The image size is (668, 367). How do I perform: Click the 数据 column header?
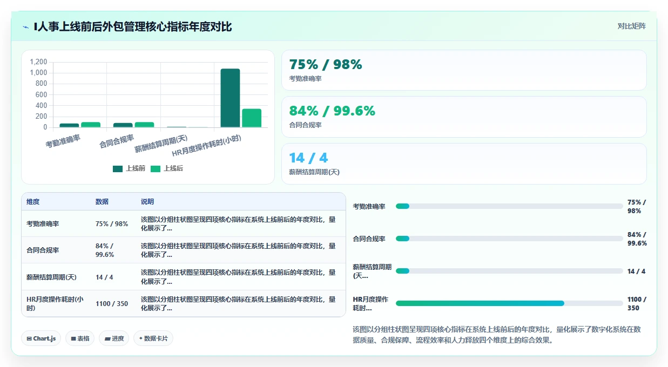pos(102,201)
